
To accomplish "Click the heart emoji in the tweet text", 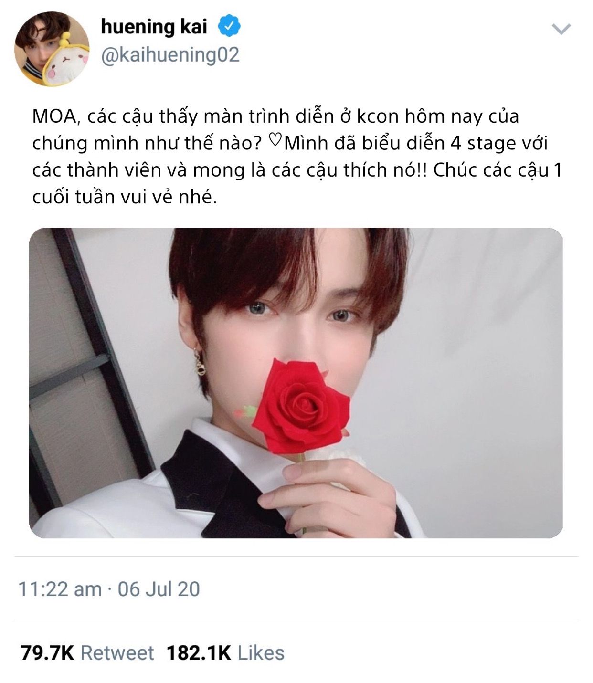I will (x=275, y=140).
